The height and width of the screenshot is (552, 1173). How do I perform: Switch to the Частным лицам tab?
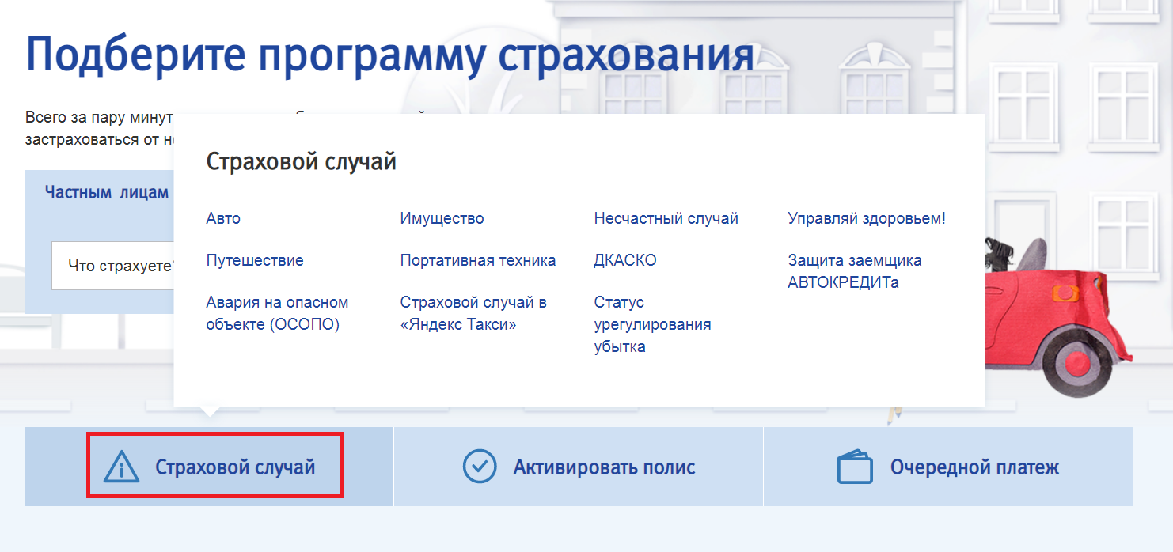click(107, 192)
